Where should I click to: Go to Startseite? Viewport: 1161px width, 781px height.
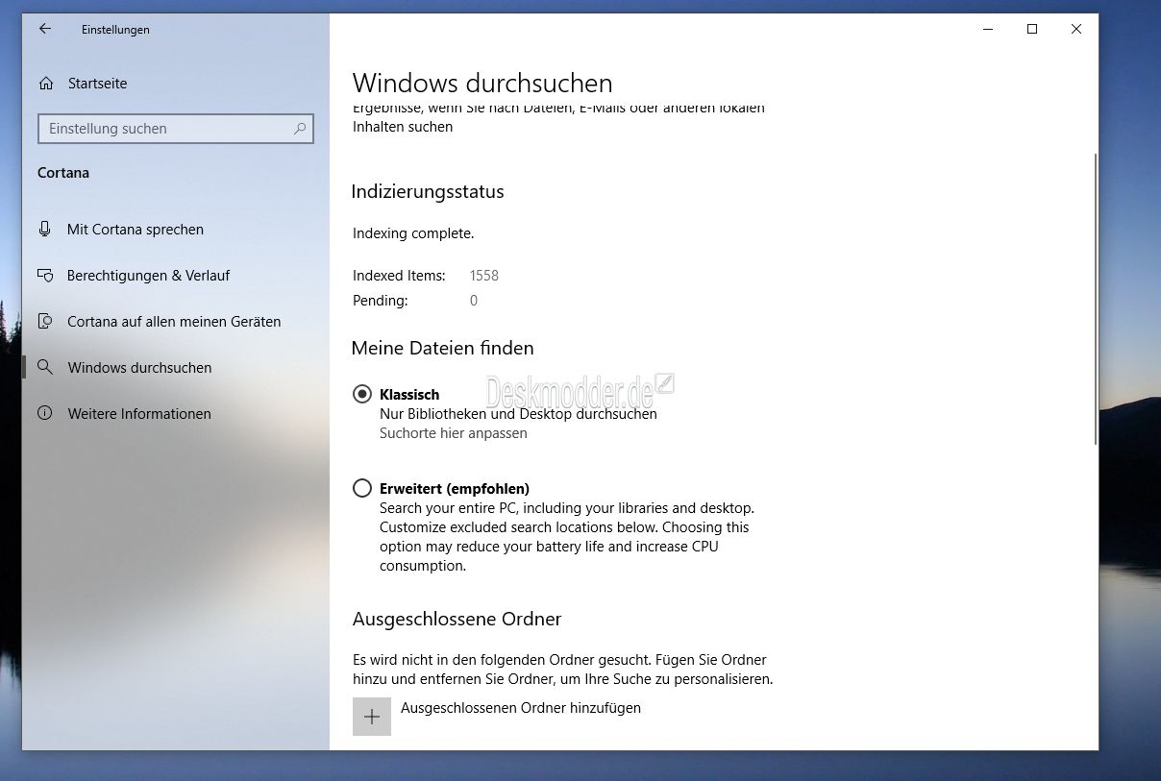coord(97,84)
